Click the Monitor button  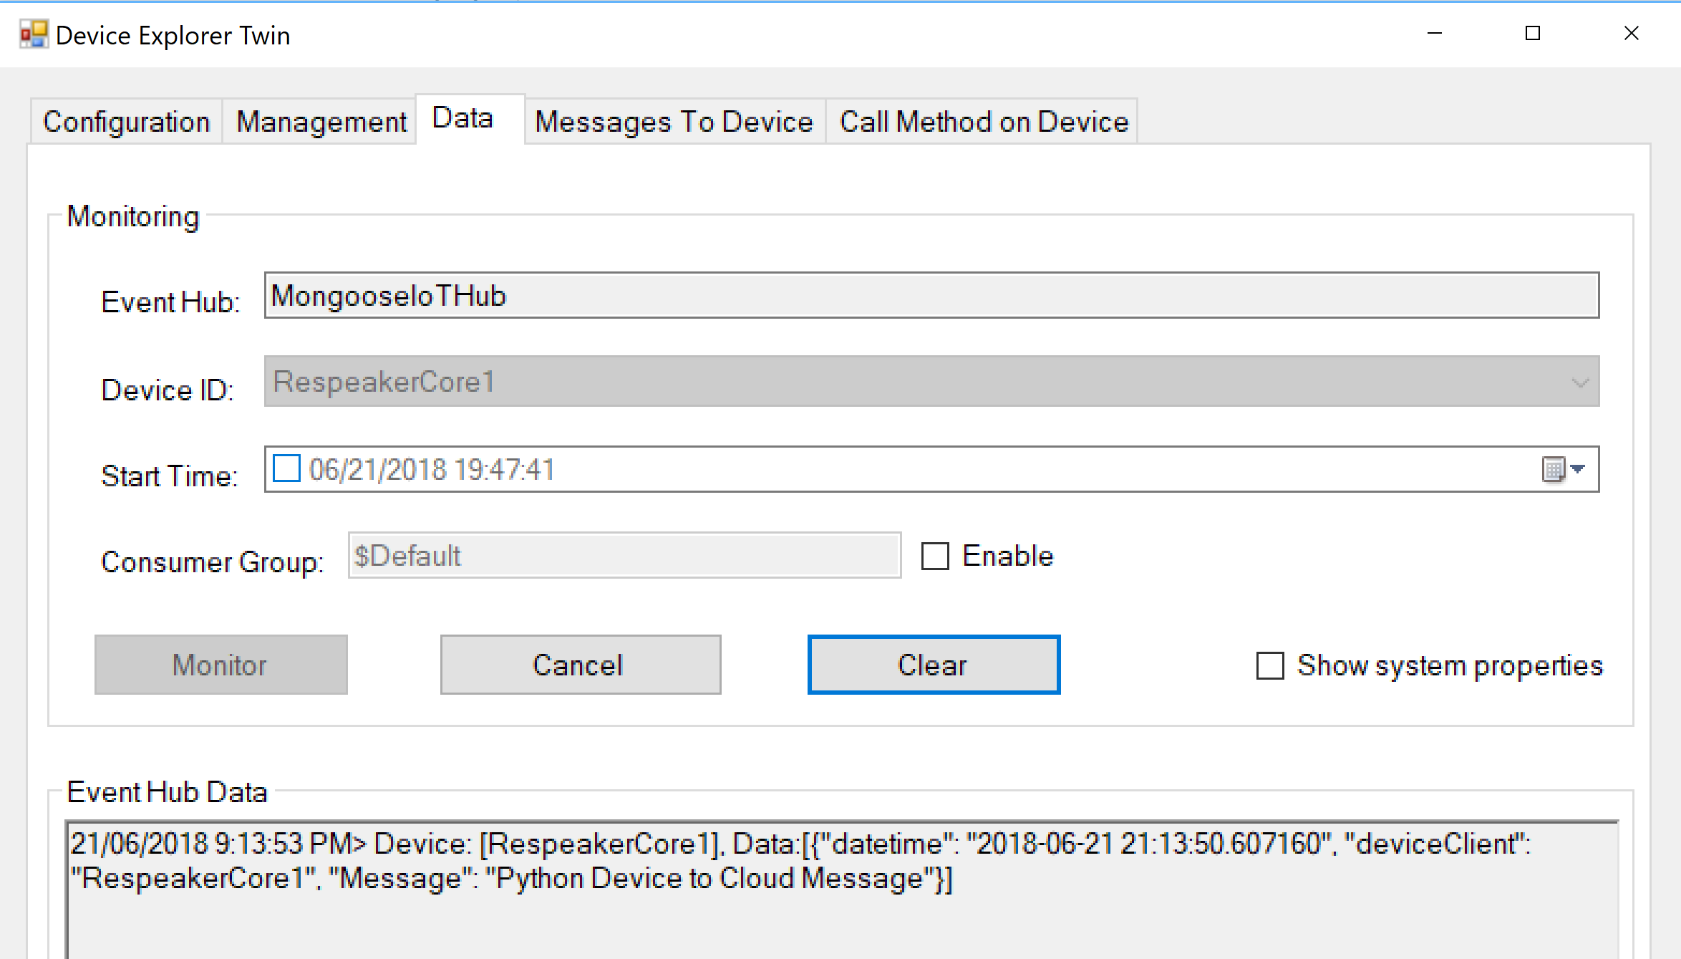click(221, 665)
